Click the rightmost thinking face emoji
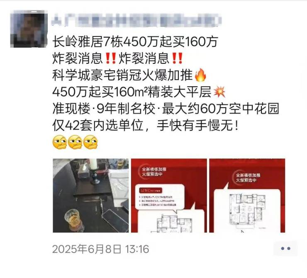 90,142
